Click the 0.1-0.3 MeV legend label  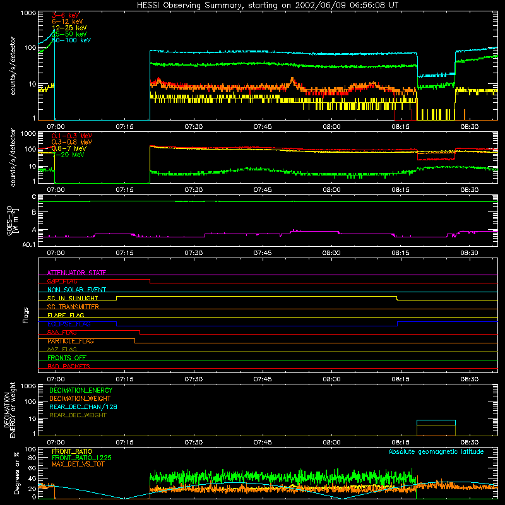point(72,136)
